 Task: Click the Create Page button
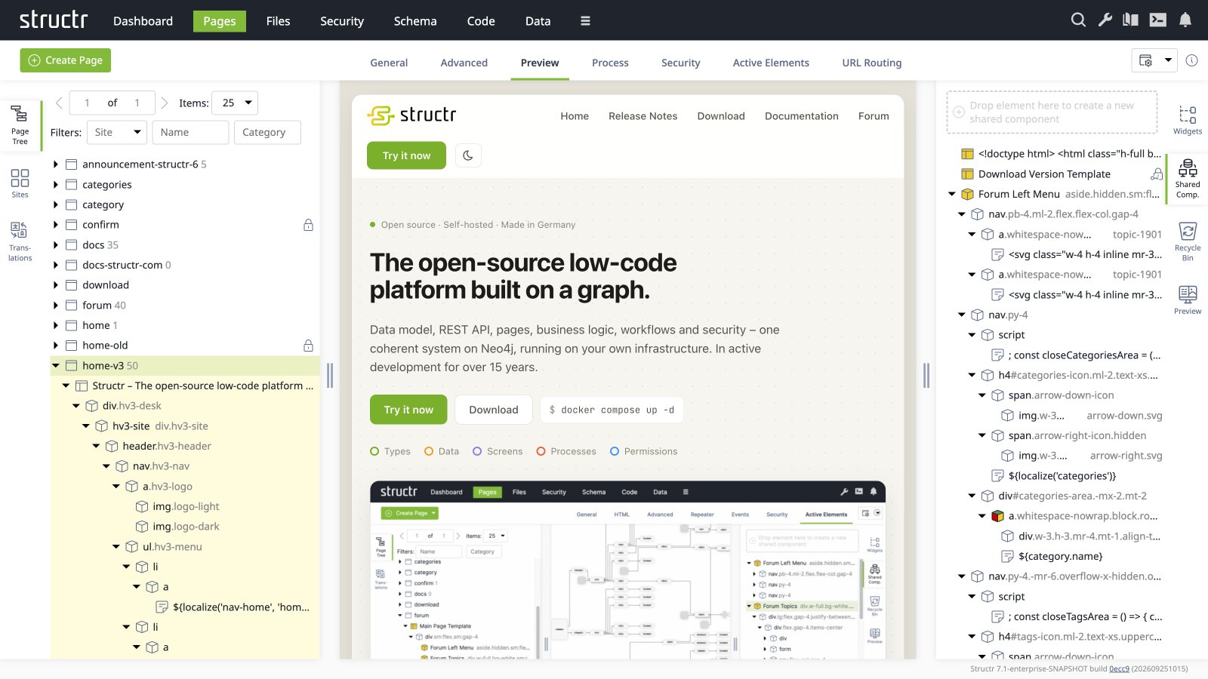(66, 60)
